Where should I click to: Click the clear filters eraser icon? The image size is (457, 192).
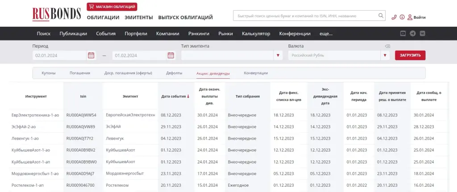coord(387,46)
